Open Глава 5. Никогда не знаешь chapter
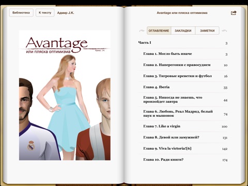Image resolution: width=248 pixels, height=186 pixels. point(183,100)
